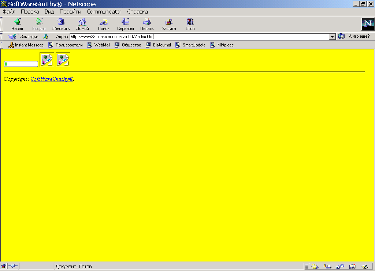Open the Файл menu

coord(9,12)
